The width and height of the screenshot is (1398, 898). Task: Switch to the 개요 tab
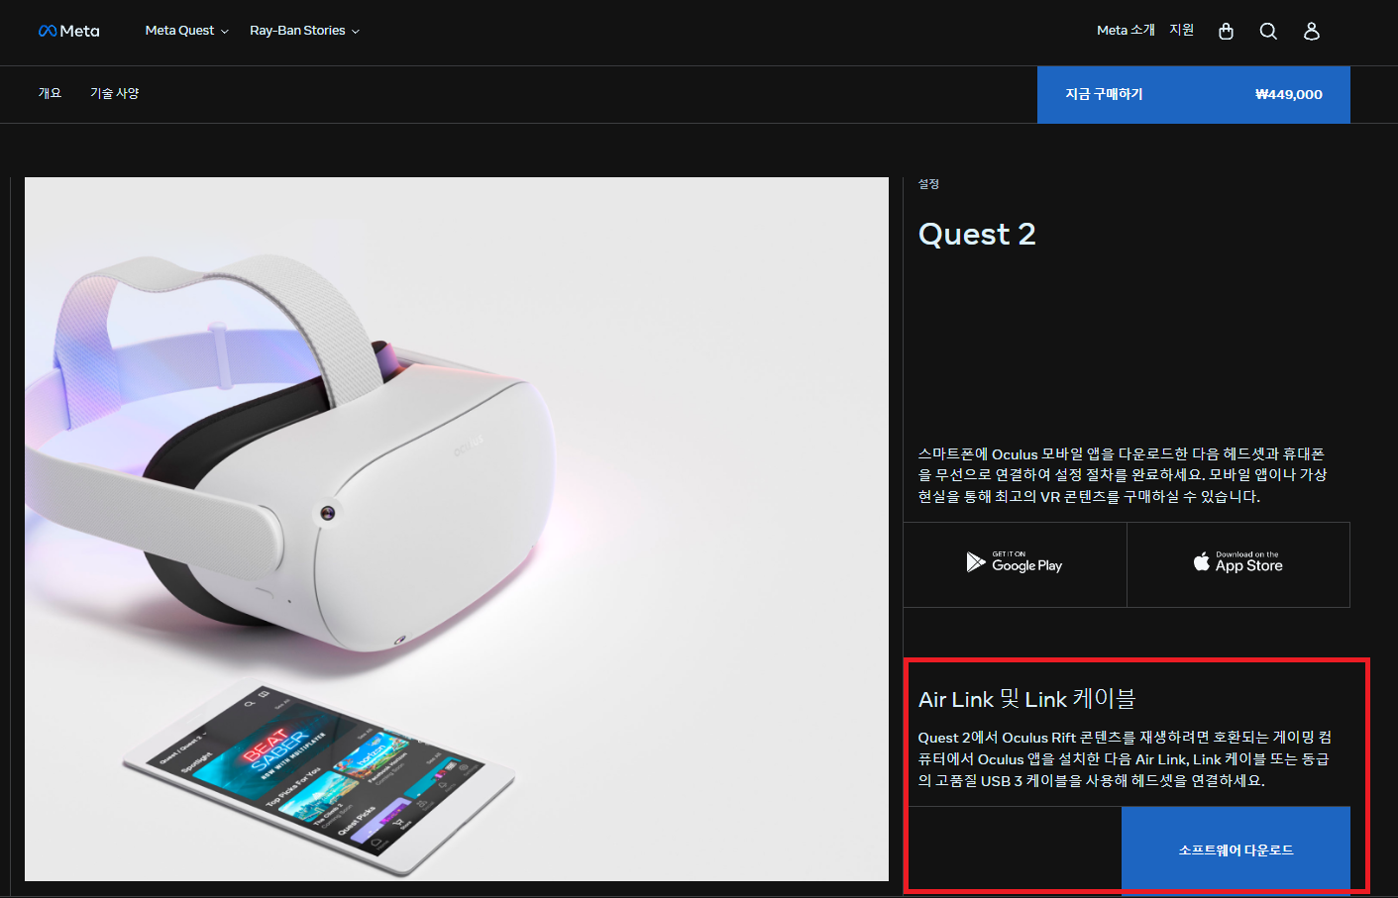pyautogui.click(x=50, y=93)
